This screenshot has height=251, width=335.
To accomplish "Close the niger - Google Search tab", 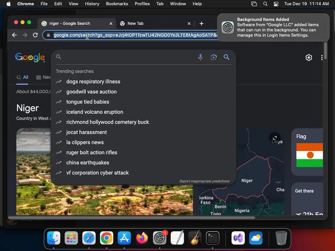I will click(111, 24).
